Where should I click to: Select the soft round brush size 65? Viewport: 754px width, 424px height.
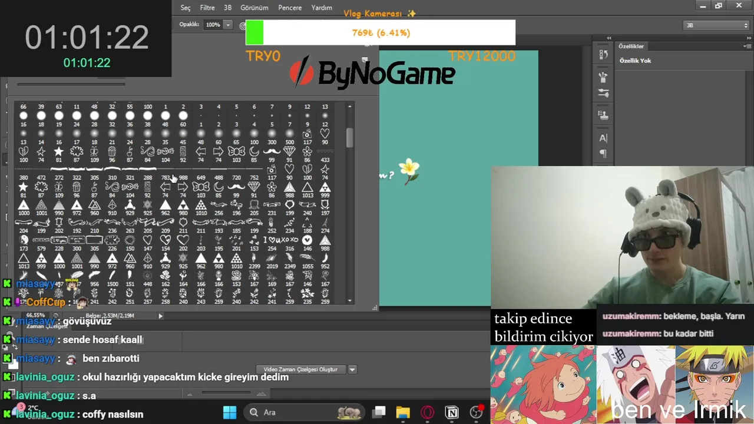pyautogui.click(x=236, y=137)
